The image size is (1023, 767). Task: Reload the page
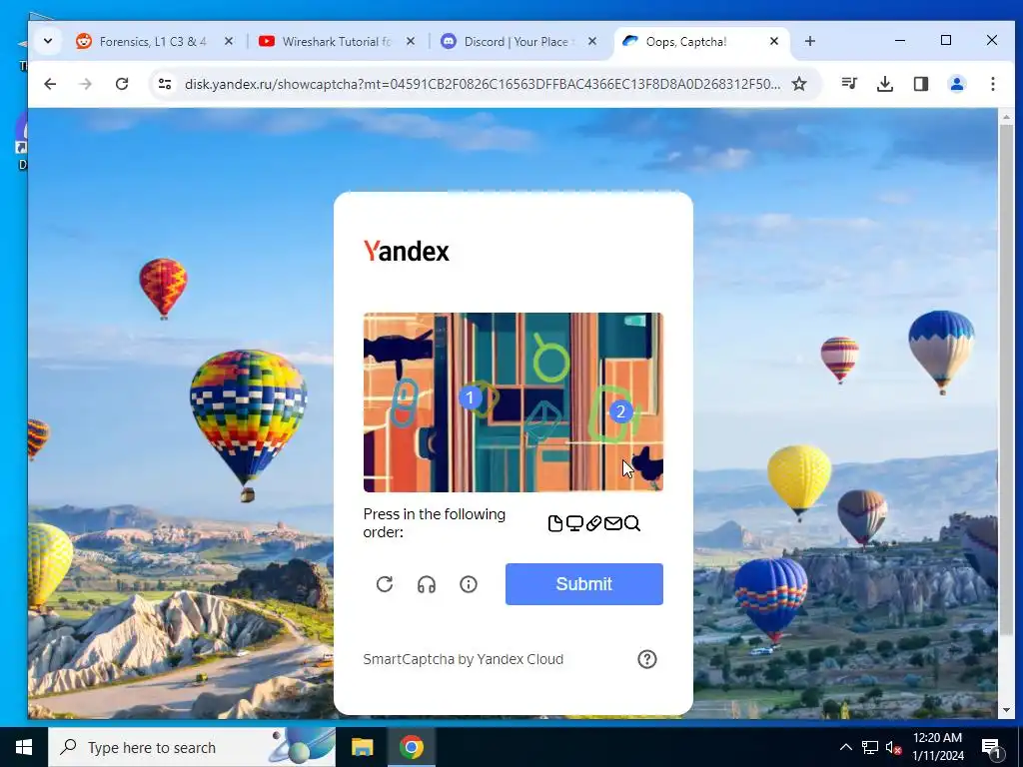coord(121,84)
